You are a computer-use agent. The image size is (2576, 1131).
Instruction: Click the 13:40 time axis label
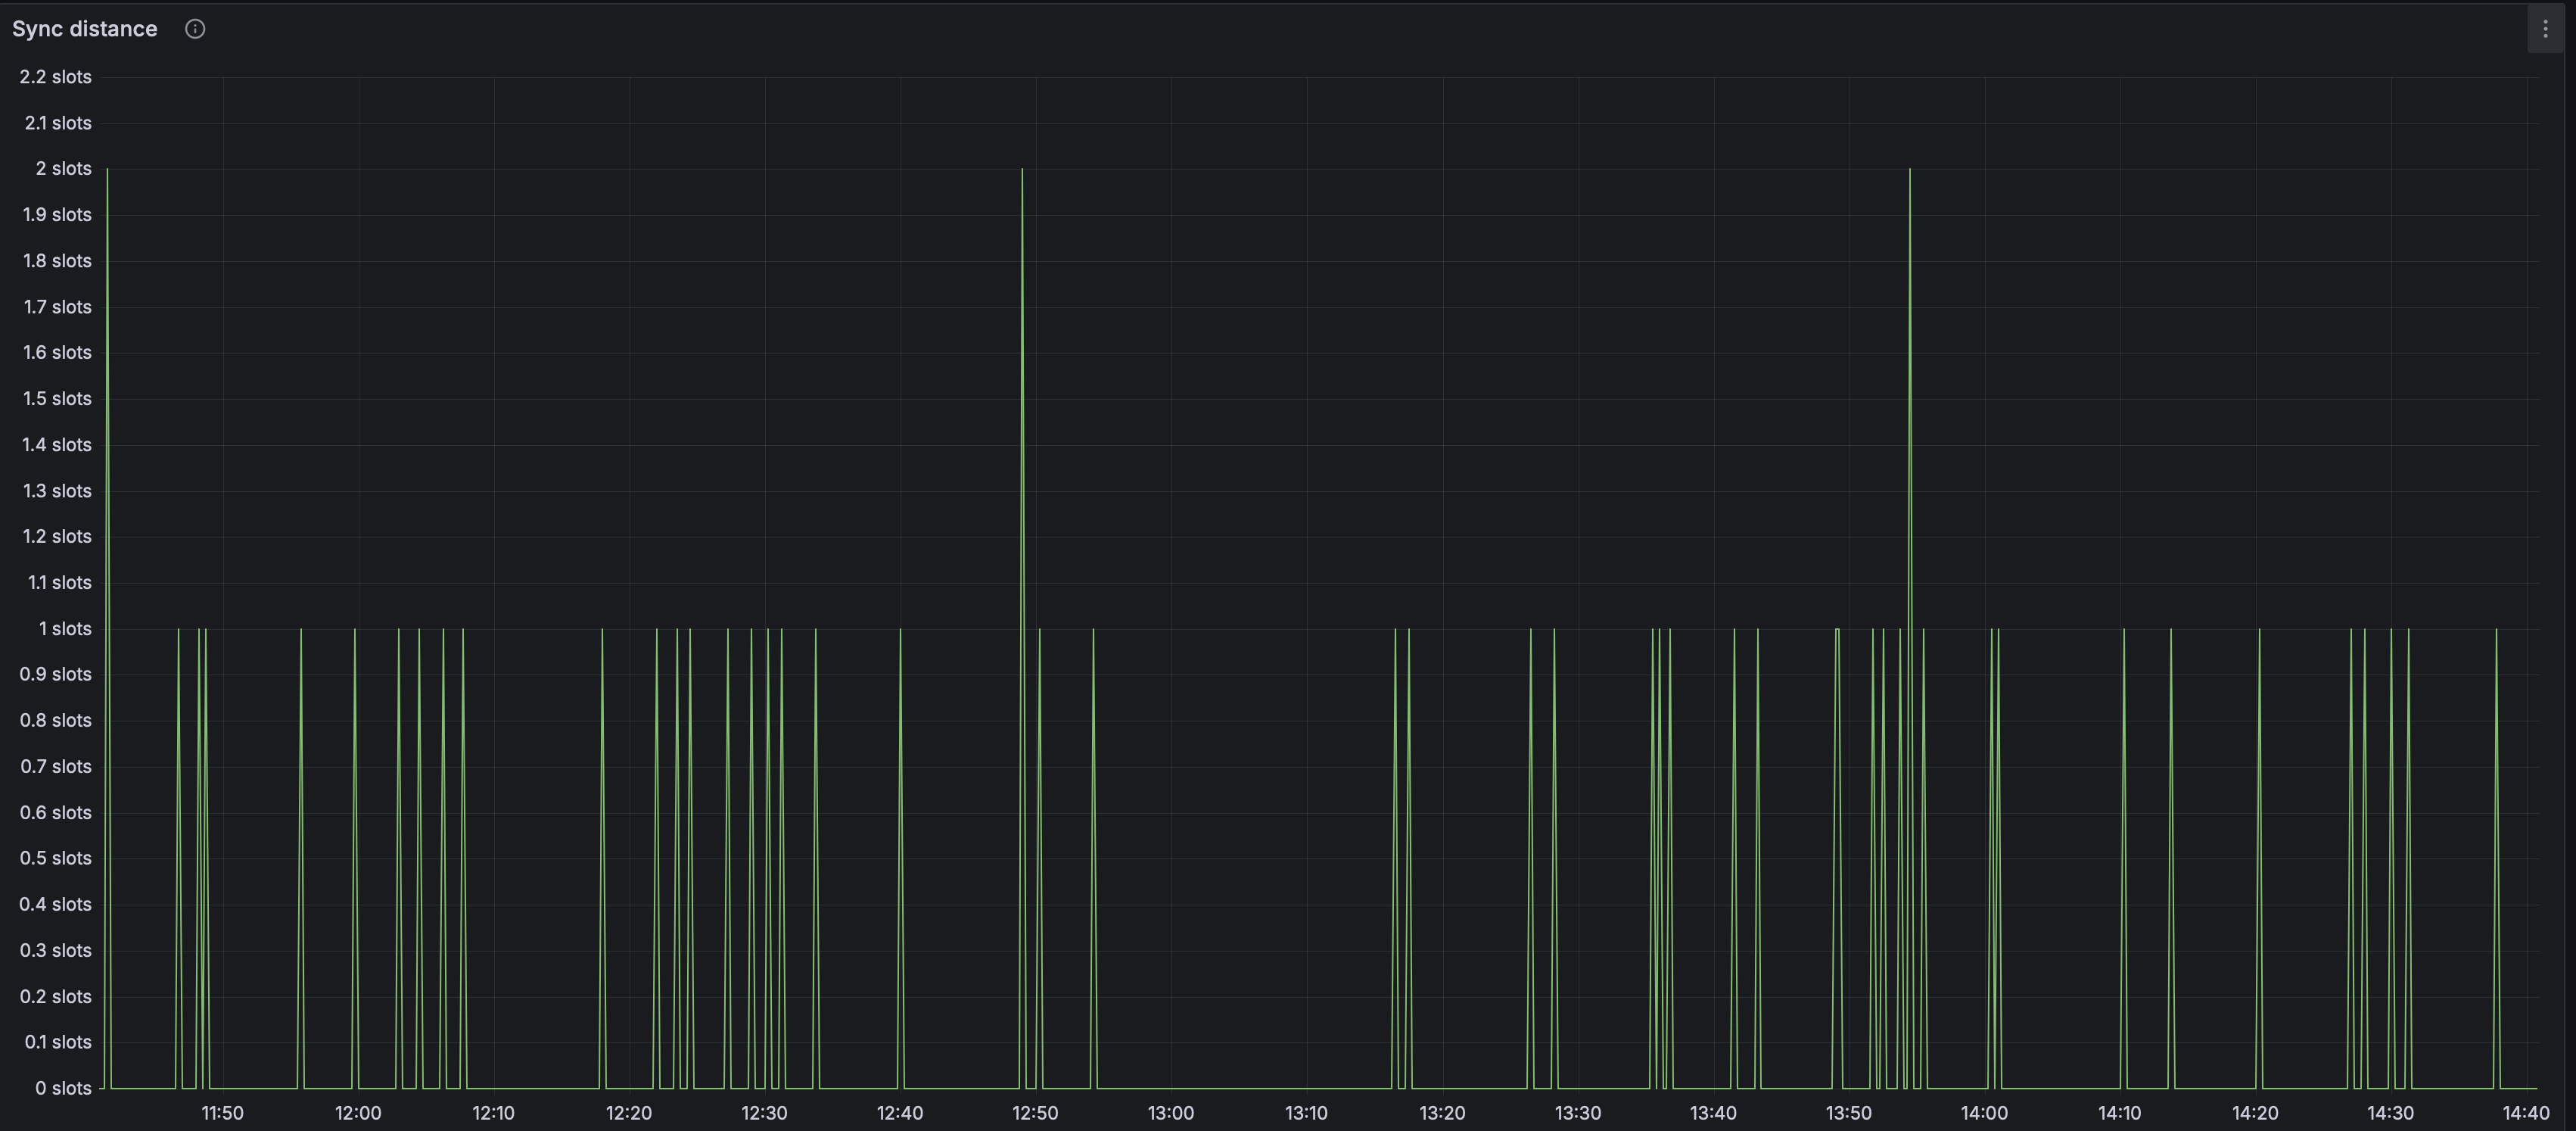[x=1713, y=1113]
